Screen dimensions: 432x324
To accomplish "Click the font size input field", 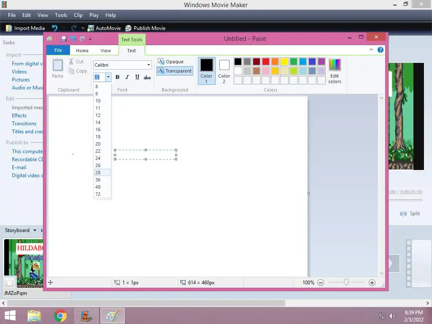I will point(99,77).
